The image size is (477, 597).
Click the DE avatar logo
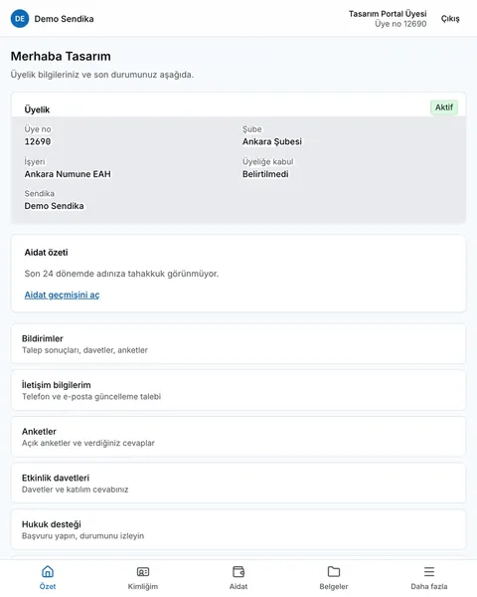point(20,19)
